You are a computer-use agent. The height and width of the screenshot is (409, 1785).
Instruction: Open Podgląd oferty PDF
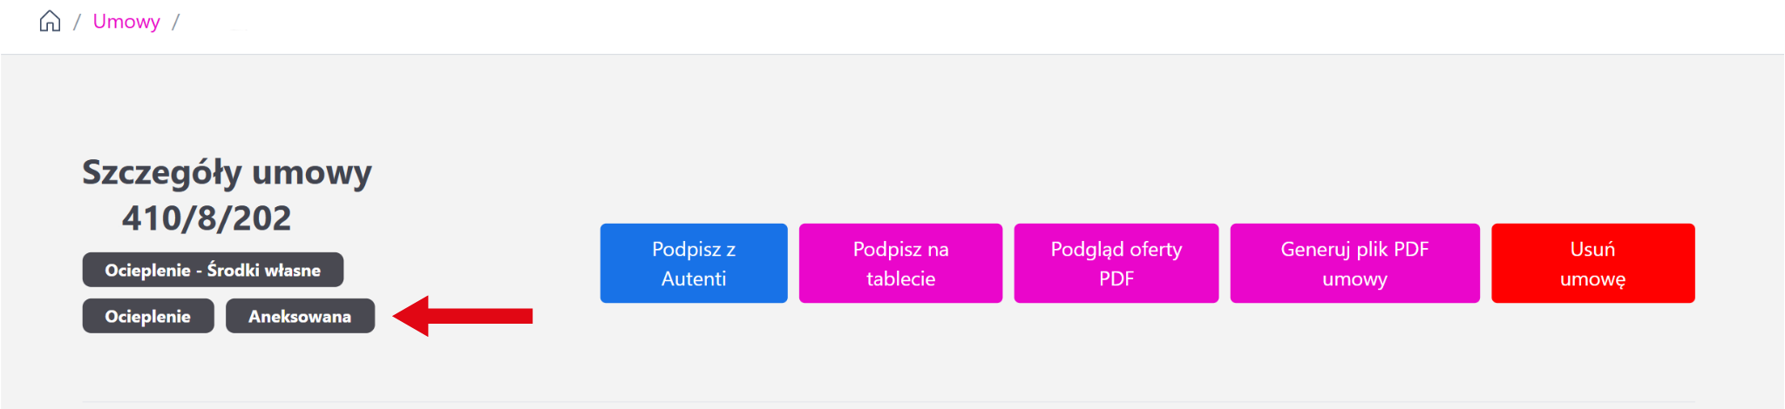click(1116, 263)
